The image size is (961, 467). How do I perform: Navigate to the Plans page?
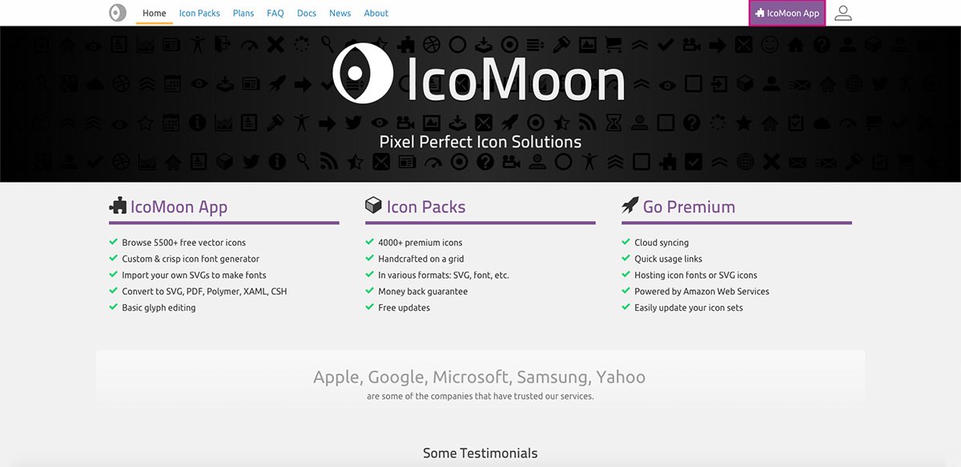point(243,14)
